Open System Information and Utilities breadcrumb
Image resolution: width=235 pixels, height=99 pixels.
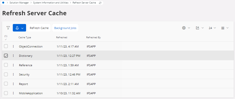point(51,3)
